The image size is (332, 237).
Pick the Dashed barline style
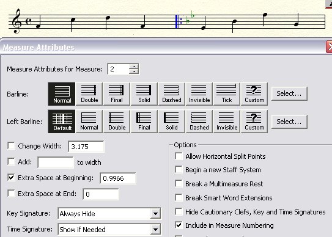tap(172, 94)
